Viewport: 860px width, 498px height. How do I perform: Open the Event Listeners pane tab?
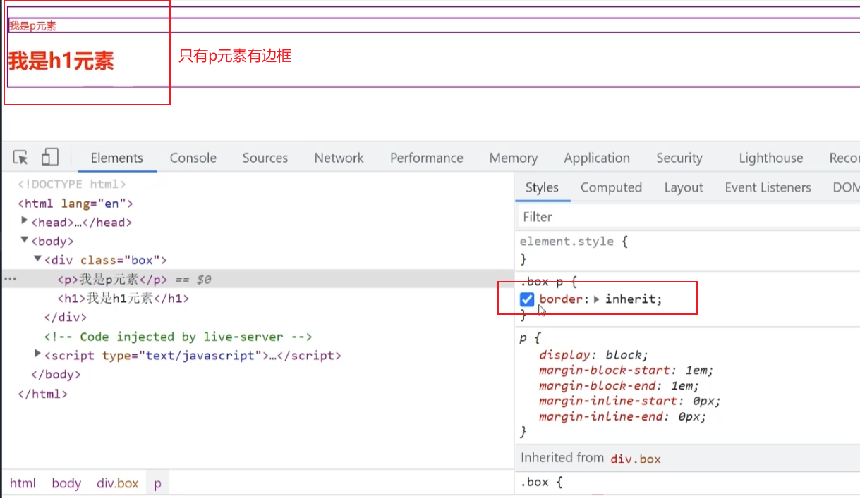[x=768, y=187]
